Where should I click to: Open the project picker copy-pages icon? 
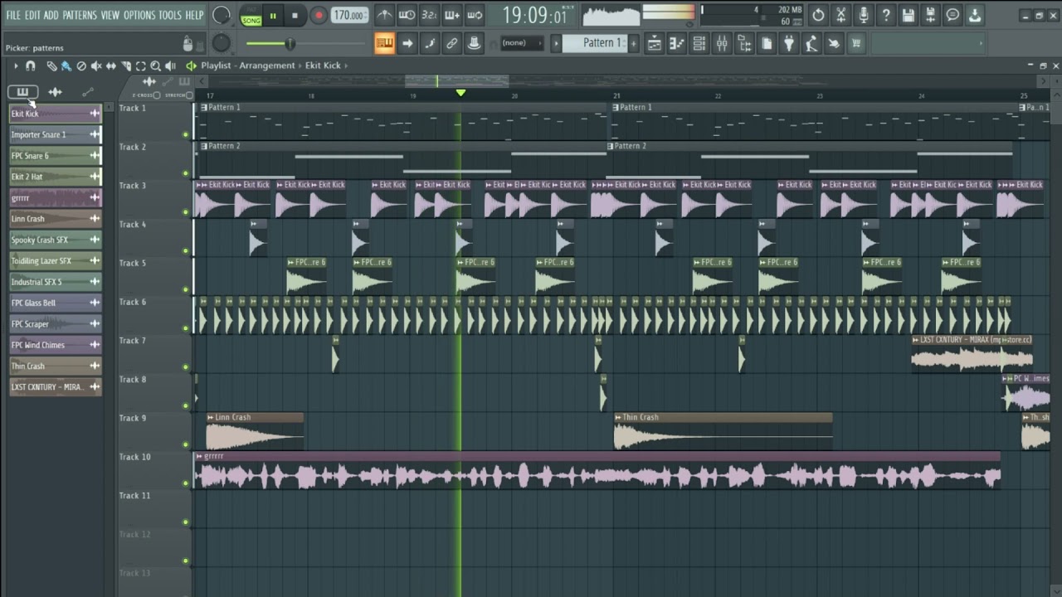click(x=767, y=43)
